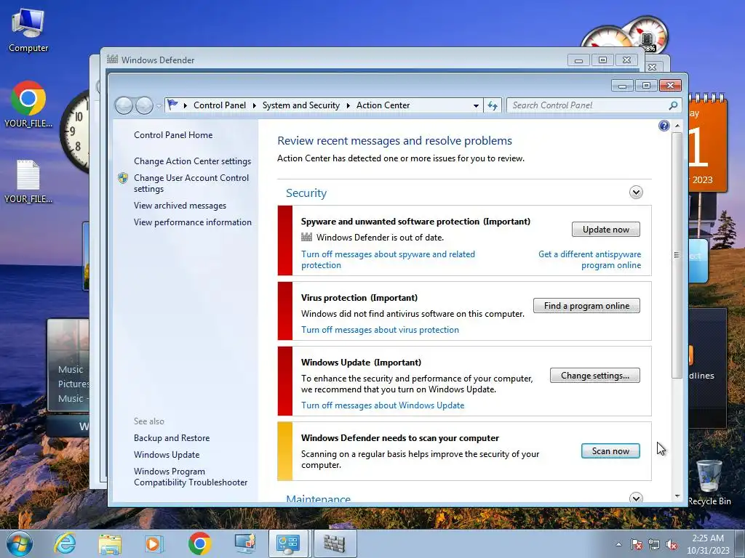Launch Internet Explorer from the taskbar

click(65, 543)
